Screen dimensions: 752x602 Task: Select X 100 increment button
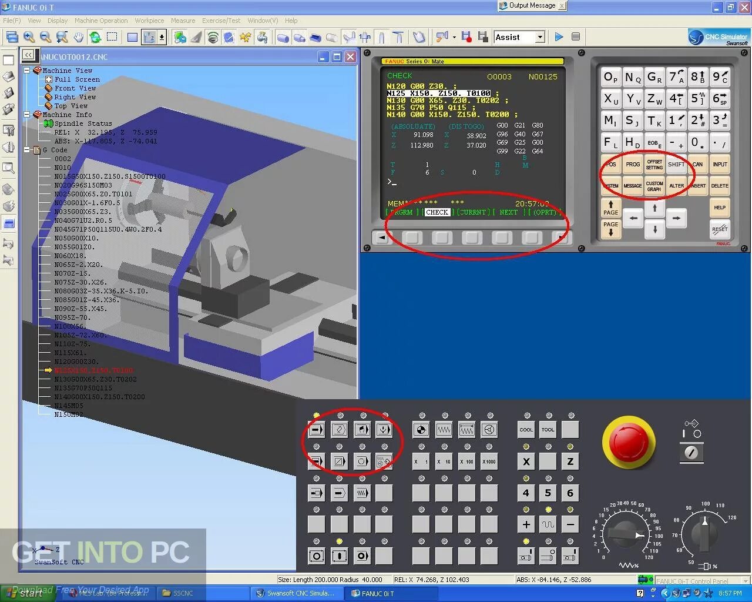pyautogui.click(x=467, y=461)
